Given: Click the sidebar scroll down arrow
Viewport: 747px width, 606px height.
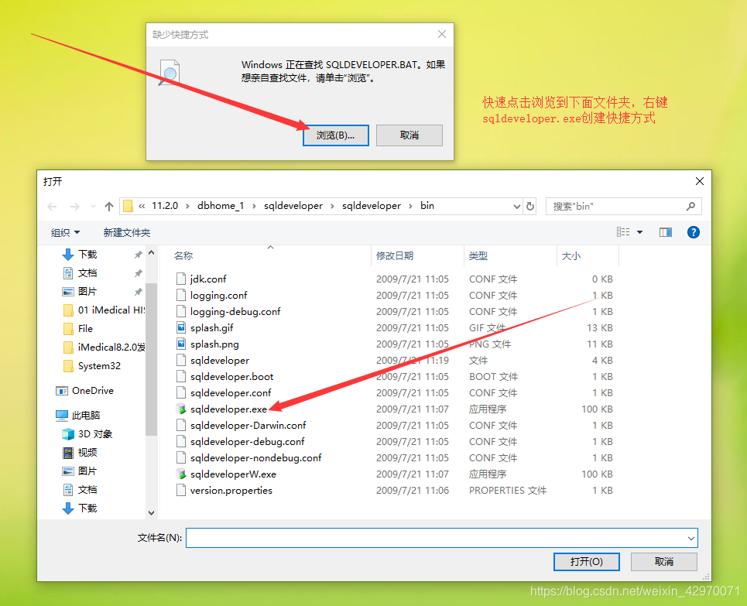Looking at the screenshot, I should [152, 513].
